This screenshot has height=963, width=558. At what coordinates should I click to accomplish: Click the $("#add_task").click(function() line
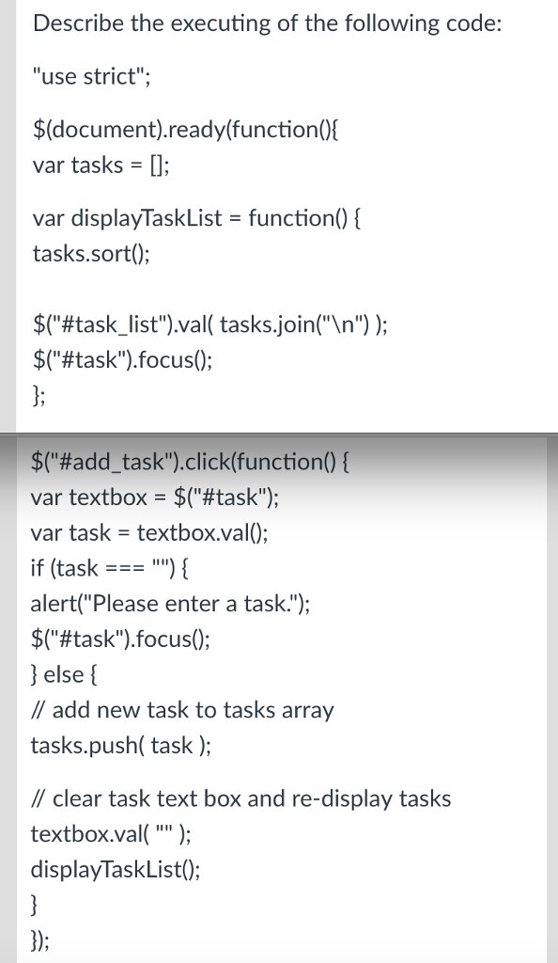[190, 461]
